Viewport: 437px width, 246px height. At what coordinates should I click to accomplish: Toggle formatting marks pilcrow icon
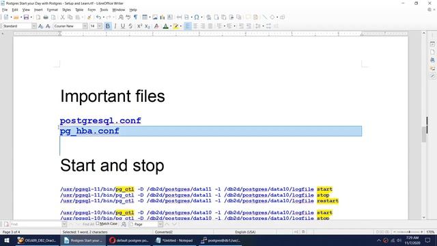pyautogui.click(x=136, y=17)
